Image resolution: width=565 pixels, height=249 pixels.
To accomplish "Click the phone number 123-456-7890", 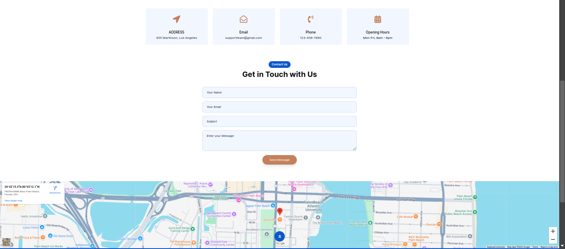I will [310, 38].
